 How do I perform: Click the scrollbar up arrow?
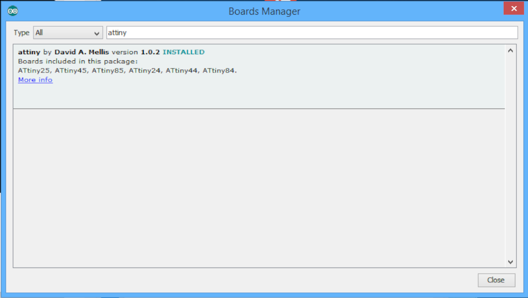511,50
